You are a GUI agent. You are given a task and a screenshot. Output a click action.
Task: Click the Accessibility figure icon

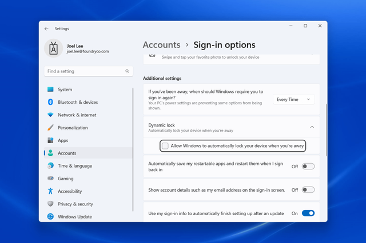click(50, 191)
